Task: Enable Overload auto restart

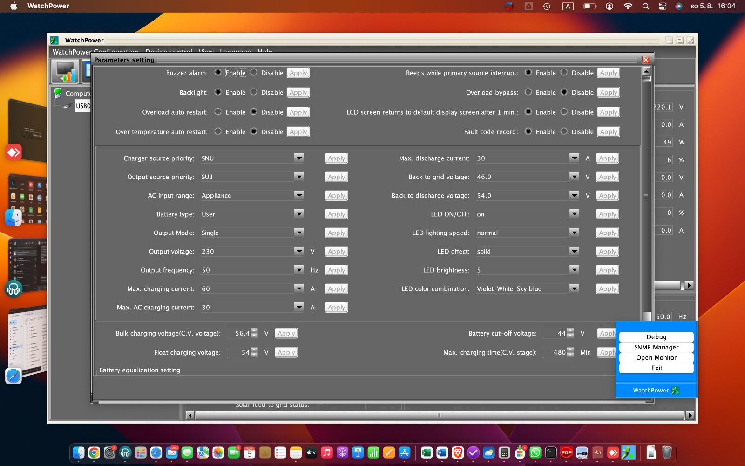Action: pos(218,112)
